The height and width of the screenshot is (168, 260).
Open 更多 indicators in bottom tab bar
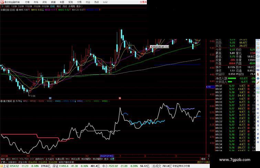pyautogui.click(x=106, y=159)
